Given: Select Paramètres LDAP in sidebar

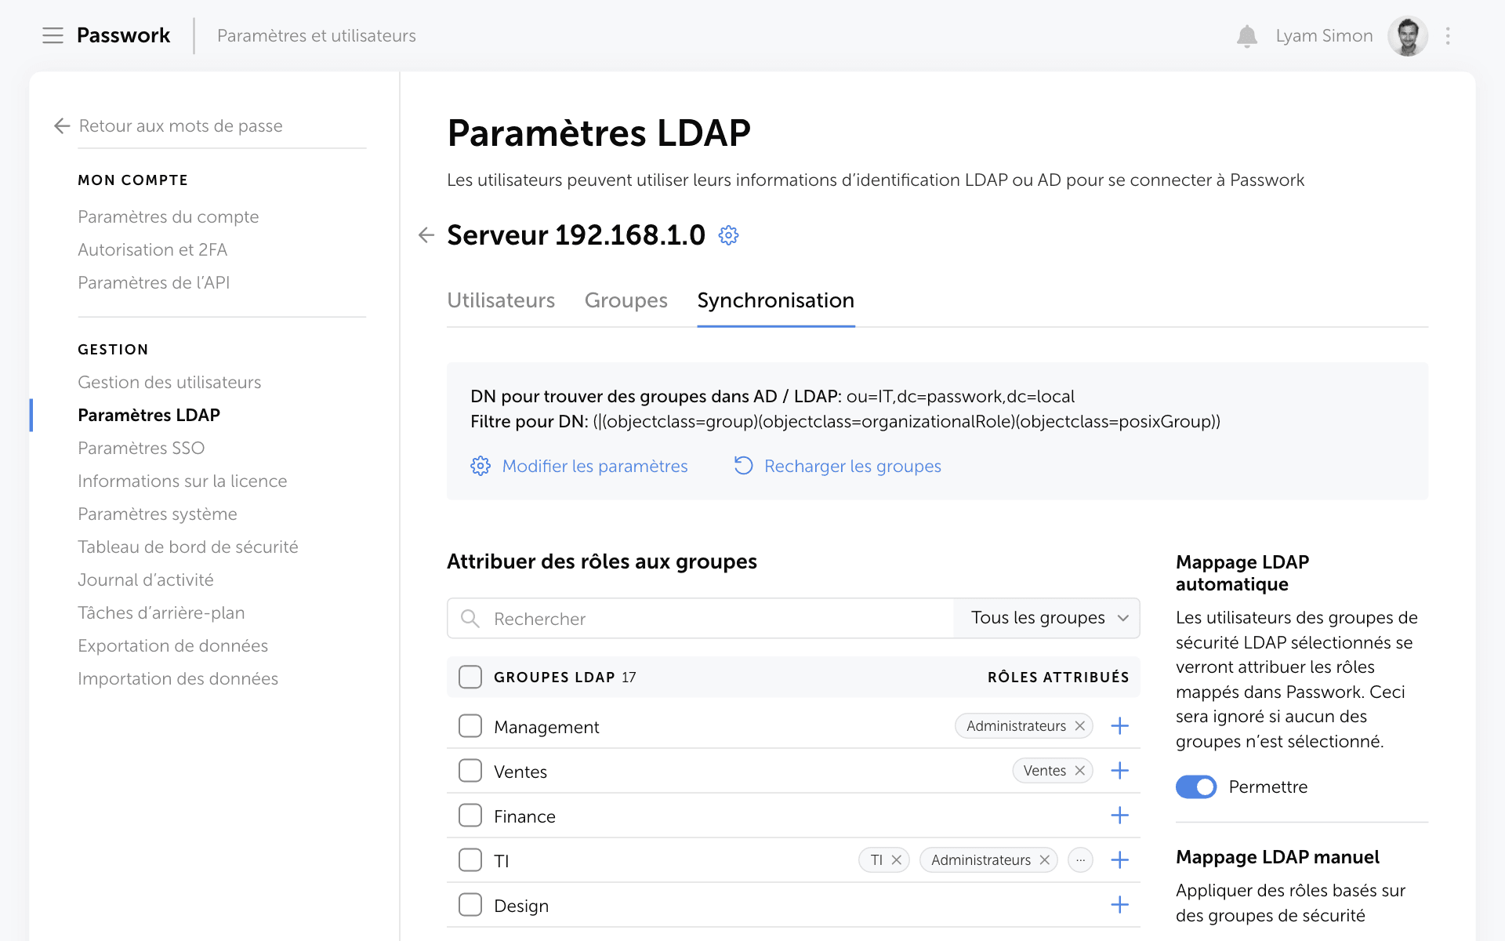Looking at the screenshot, I should 149,415.
